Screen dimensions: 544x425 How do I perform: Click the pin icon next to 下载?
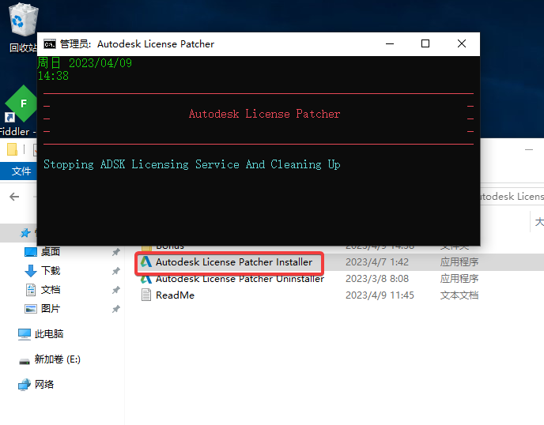click(116, 271)
